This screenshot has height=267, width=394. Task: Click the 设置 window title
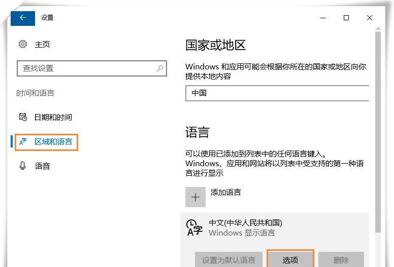coord(47,18)
